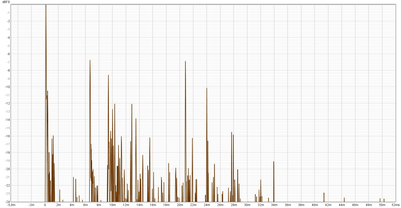Click the "-14" dBFS level label
401x208 pixels.
point(8,120)
